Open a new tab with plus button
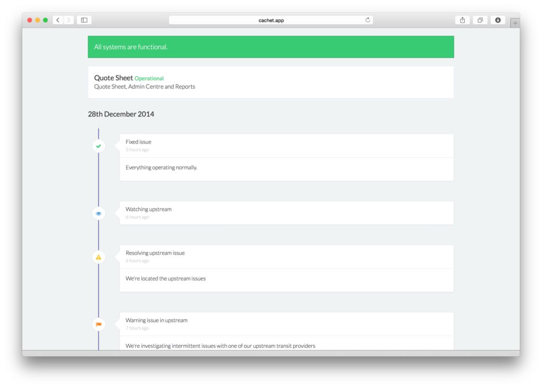Screen dimensions: 542x388 point(515,23)
